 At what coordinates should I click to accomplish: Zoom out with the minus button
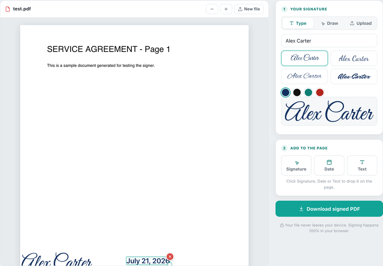[x=212, y=9]
